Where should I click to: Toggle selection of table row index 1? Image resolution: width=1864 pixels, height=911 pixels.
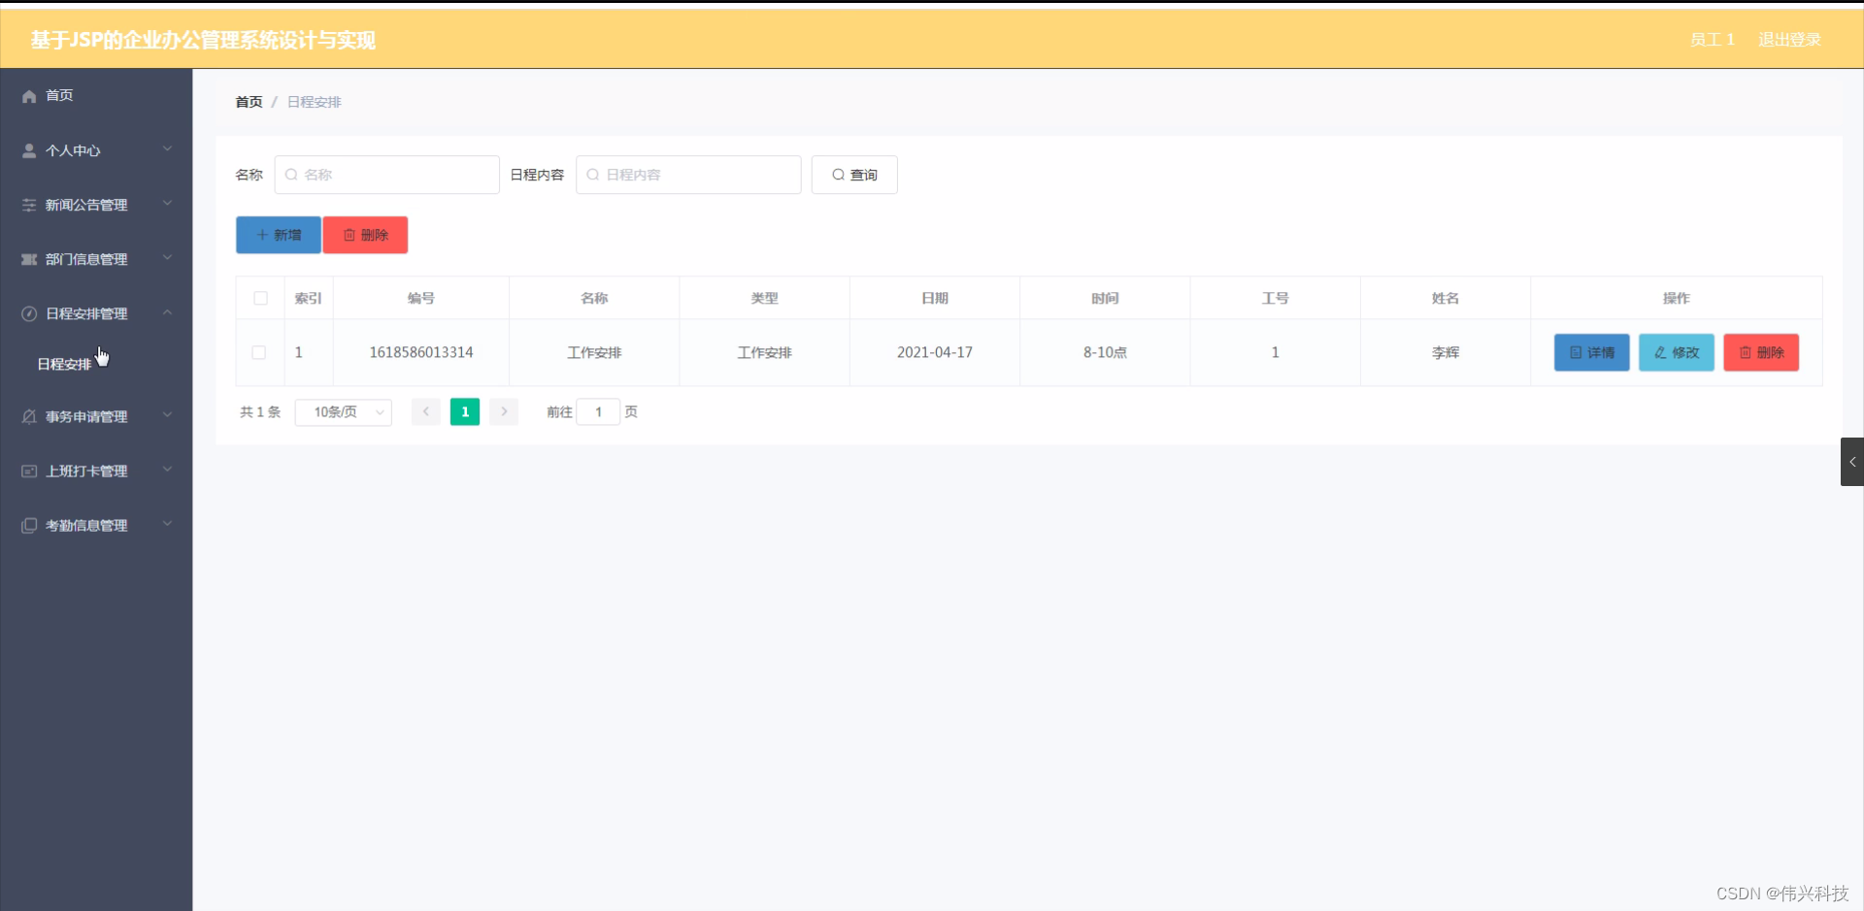258,352
